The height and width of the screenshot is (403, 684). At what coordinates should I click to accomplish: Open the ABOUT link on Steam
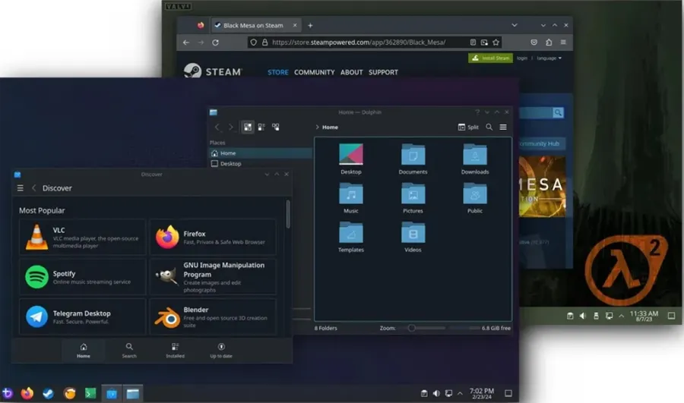point(352,72)
